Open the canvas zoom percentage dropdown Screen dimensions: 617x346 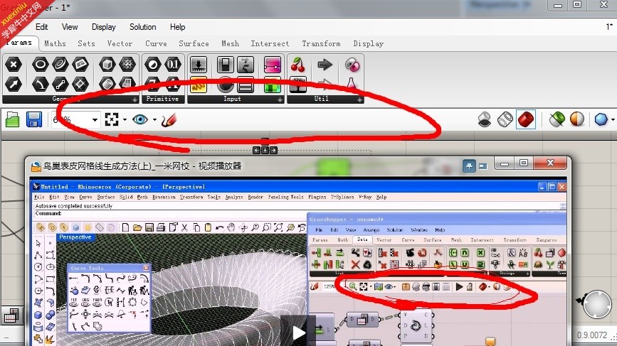pyautogui.click(x=95, y=120)
